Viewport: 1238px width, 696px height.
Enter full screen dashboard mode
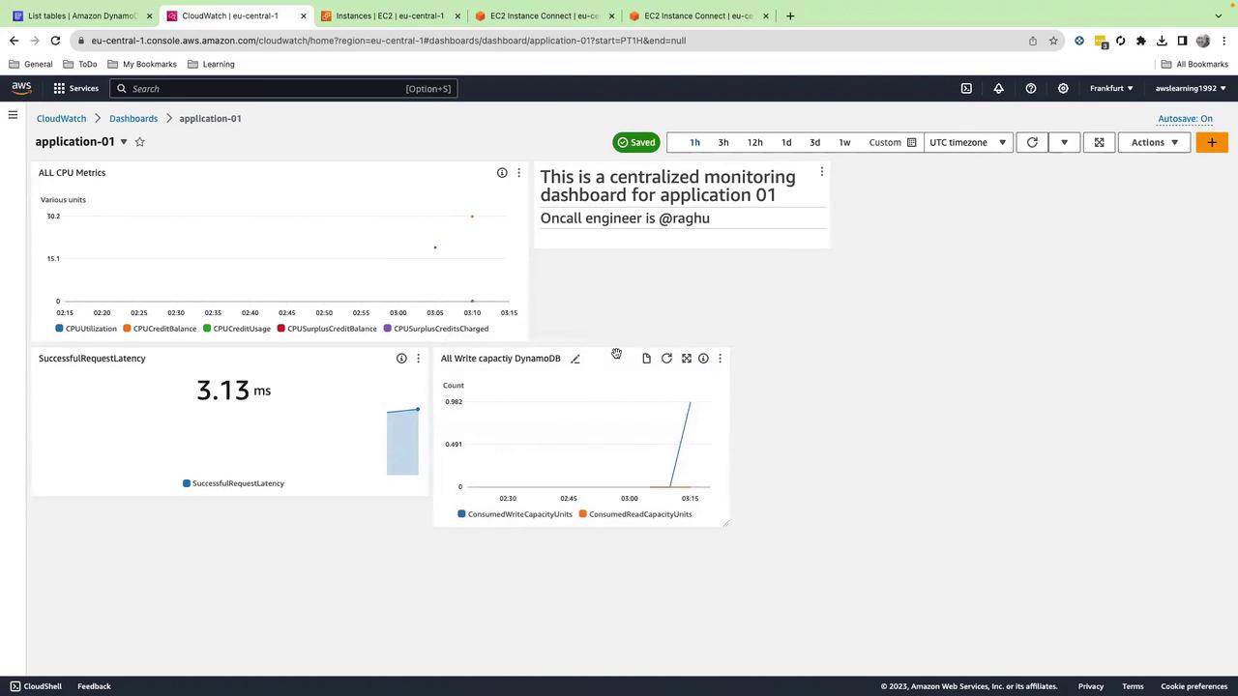point(1099,142)
